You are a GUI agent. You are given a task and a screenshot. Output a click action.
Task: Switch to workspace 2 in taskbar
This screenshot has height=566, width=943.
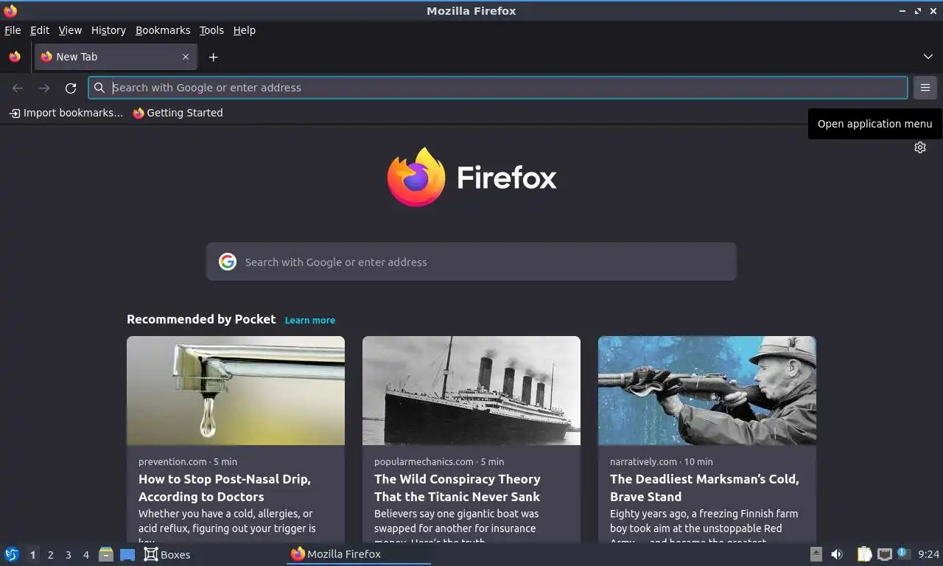(x=50, y=555)
